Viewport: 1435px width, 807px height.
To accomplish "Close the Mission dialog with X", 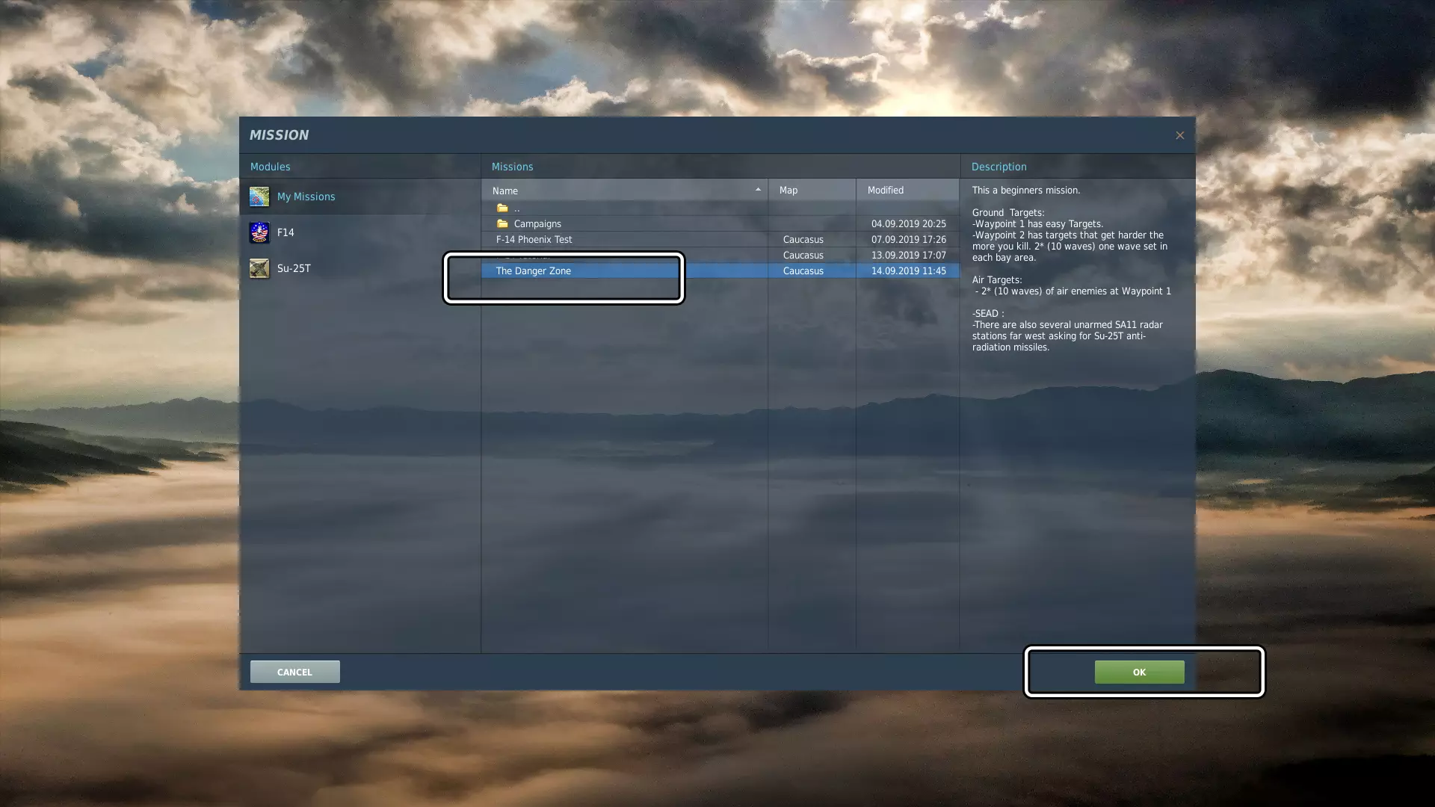I will [1179, 135].
